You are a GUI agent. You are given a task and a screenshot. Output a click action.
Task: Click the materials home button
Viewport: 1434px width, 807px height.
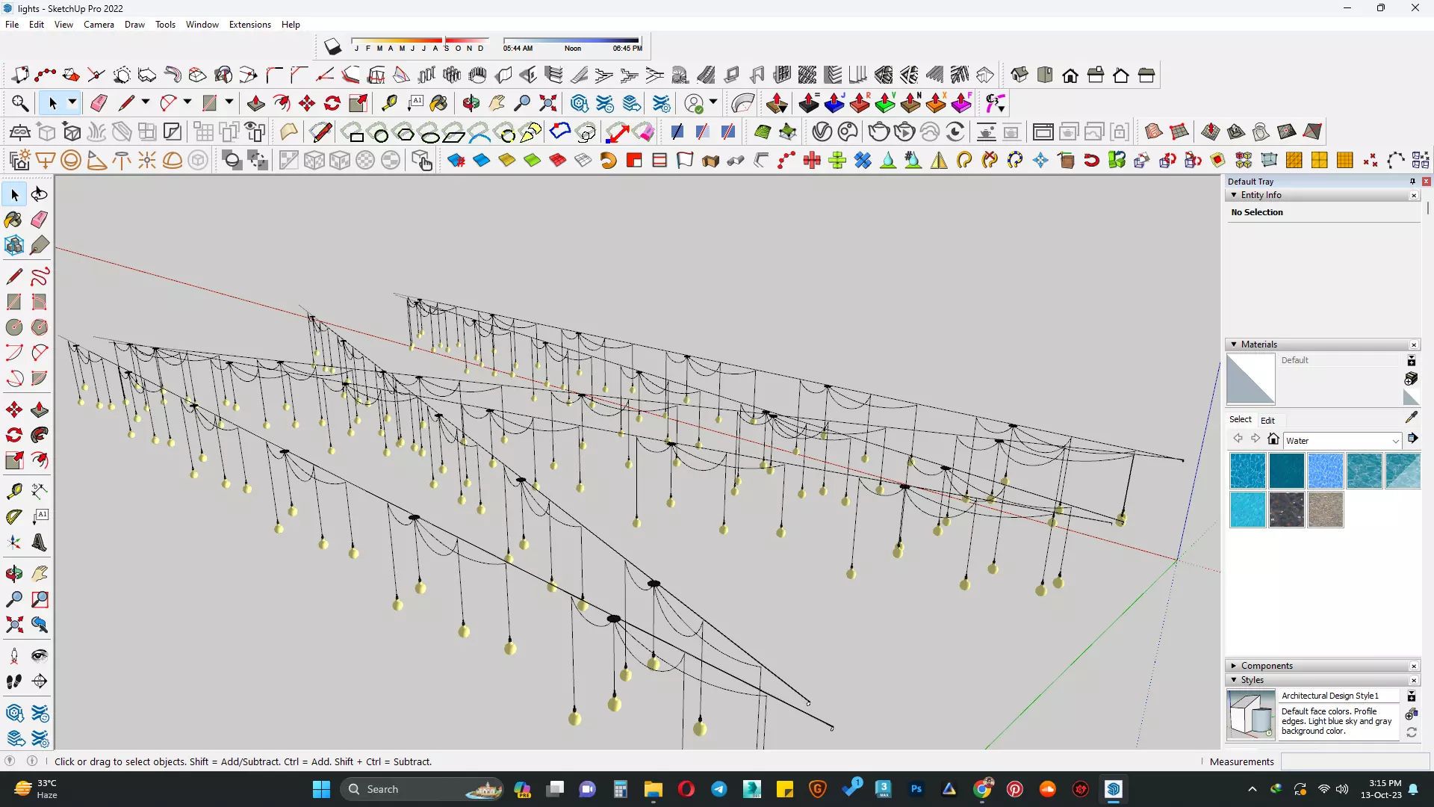[x=1273, y=439]
